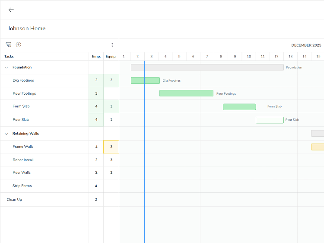
Task: Click the add task plus icon
Action: click(19, 45)
